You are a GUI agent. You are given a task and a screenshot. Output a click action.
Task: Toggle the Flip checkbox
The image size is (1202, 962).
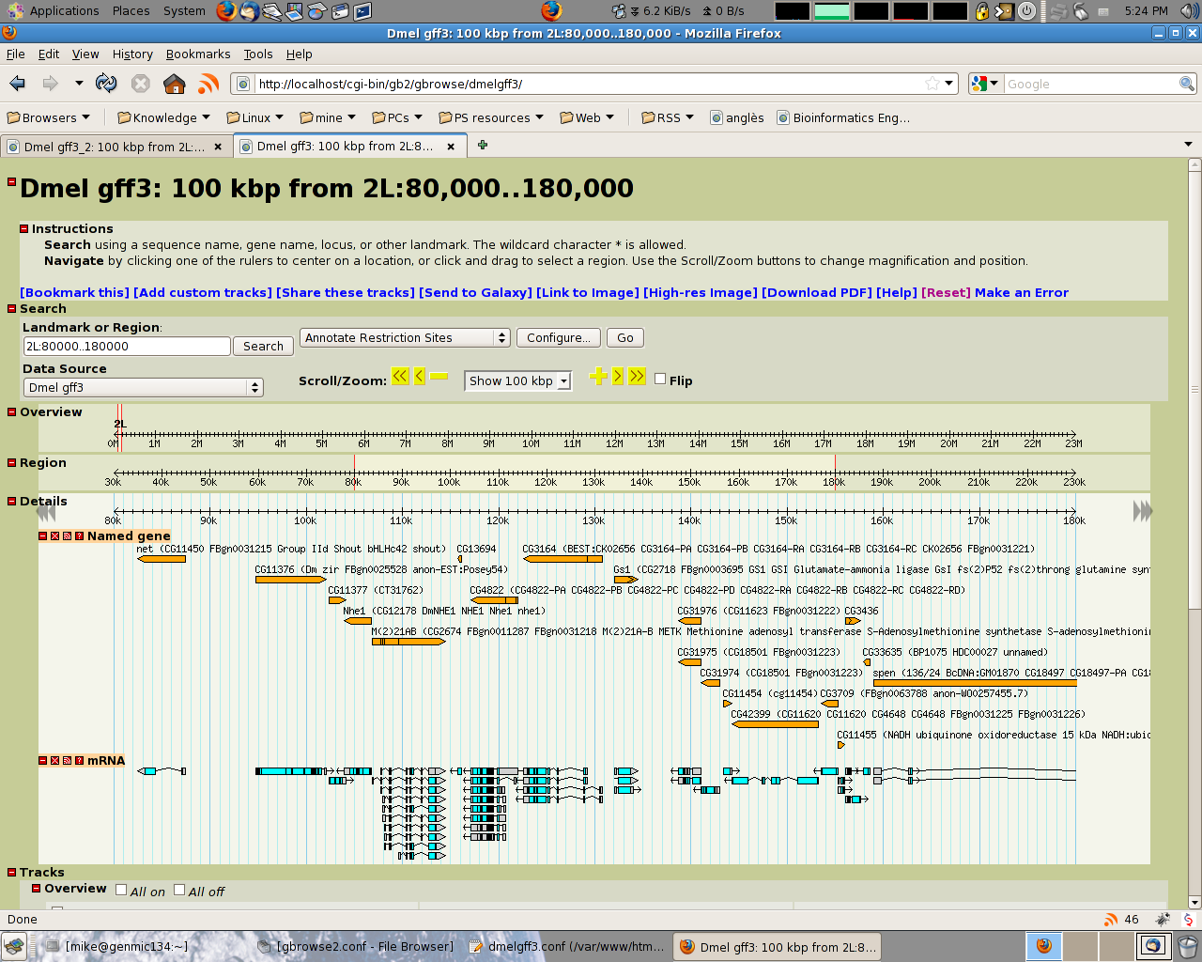click(x=660, y=379)
